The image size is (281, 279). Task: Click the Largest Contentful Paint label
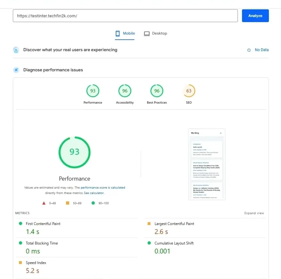click(174, 224)
